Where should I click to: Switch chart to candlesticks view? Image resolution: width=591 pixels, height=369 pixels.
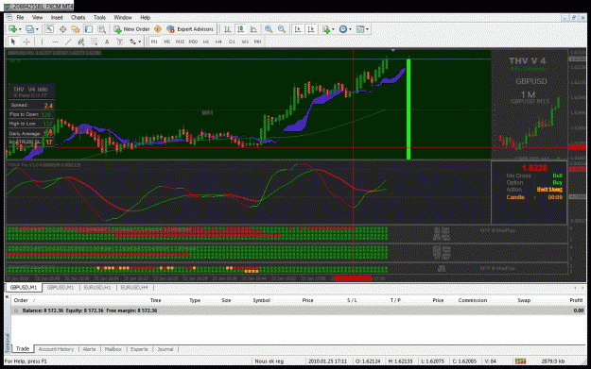240,29
